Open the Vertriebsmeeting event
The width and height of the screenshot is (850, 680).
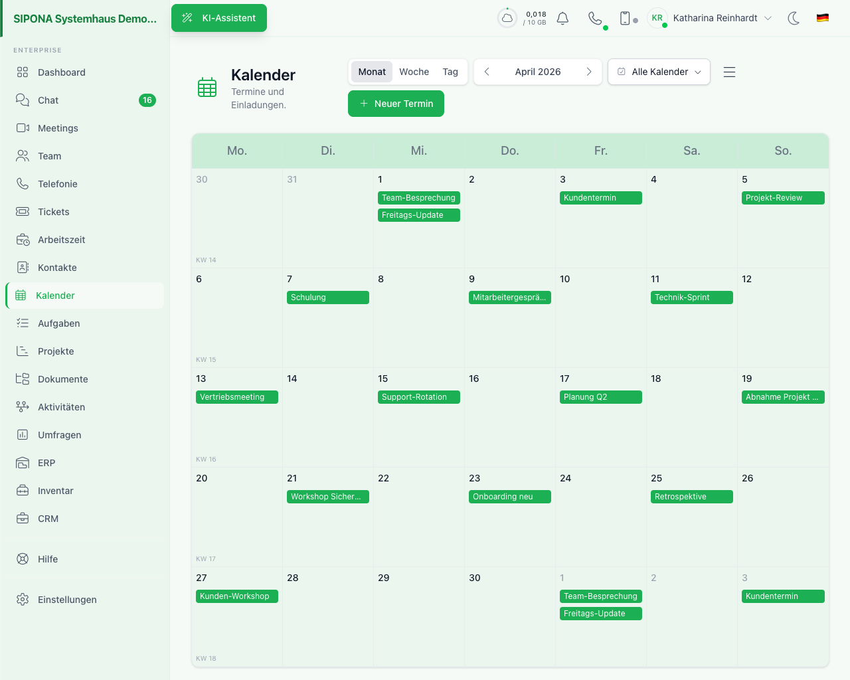(x=237, y=397)
